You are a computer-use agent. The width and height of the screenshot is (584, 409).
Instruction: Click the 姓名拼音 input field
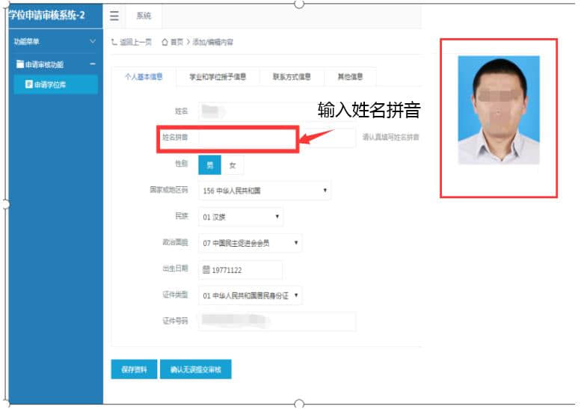point(247,138)
